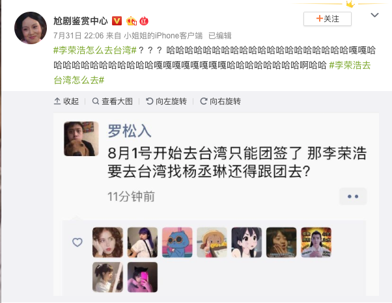Click the blue cartoon cat avatar
This screenshot has width=392, height=303.
click(177, 242)
